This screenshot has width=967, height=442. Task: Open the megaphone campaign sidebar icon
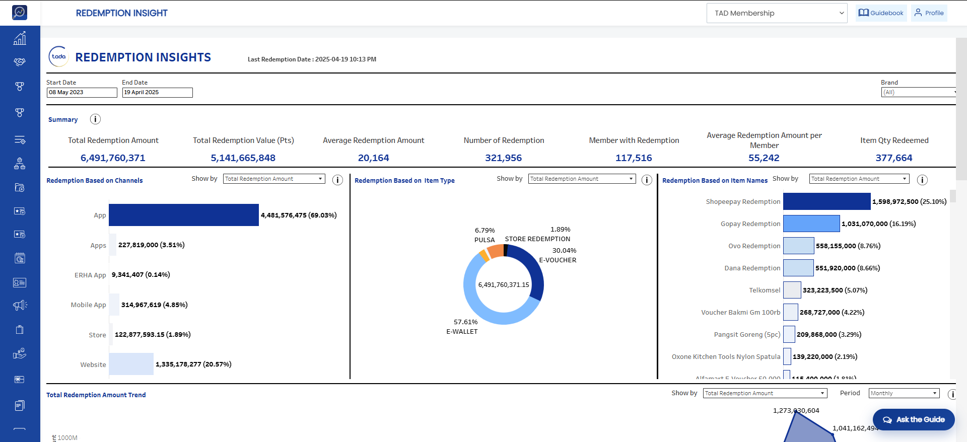tap(20, 305)
